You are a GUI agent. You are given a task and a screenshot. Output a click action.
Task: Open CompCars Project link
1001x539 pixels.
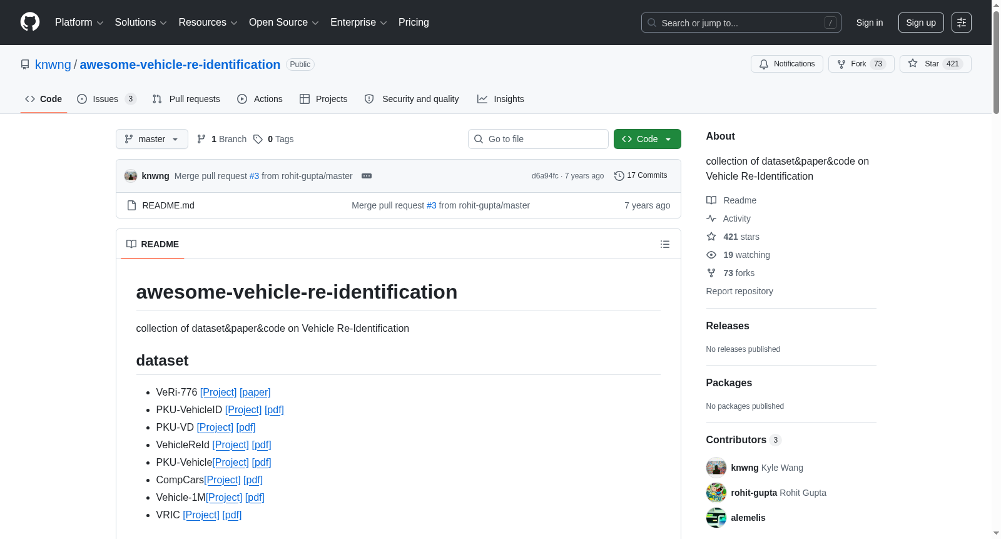pos(222,480)
